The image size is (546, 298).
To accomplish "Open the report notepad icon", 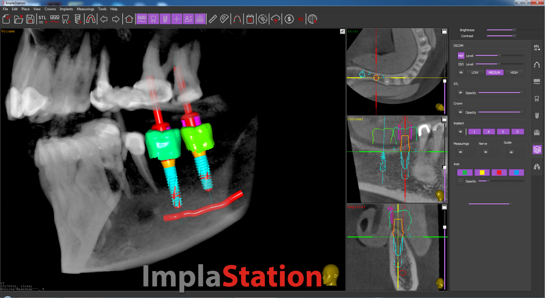I will (x=250, y=19).
